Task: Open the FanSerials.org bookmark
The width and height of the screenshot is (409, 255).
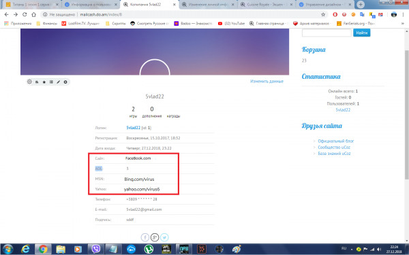Action: coord(356,23)
